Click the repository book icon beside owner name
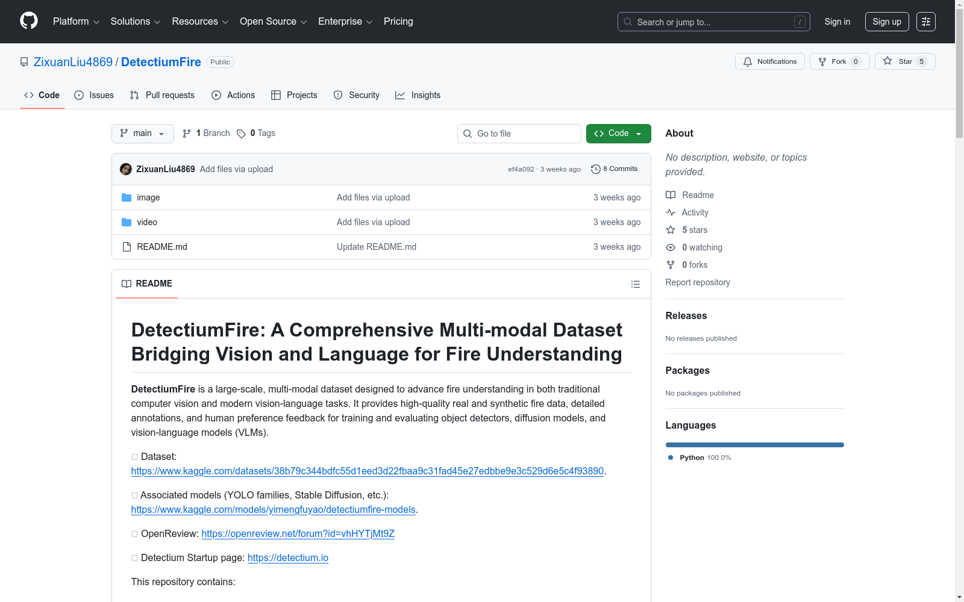 [x=24, y=62]
